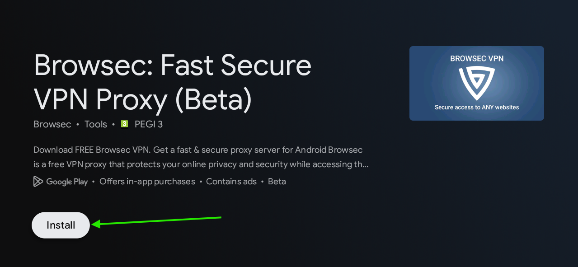Click the Install button
Viewport: 578px width, 267px height.
(61, 225)
